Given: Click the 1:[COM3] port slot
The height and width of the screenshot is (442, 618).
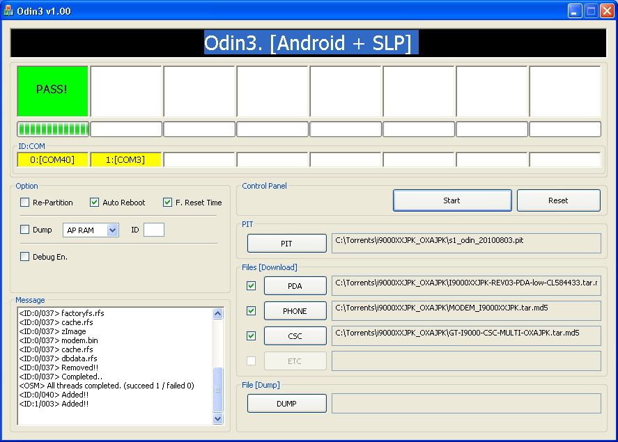Looking at the screenshot, I should tap(125, 160).
